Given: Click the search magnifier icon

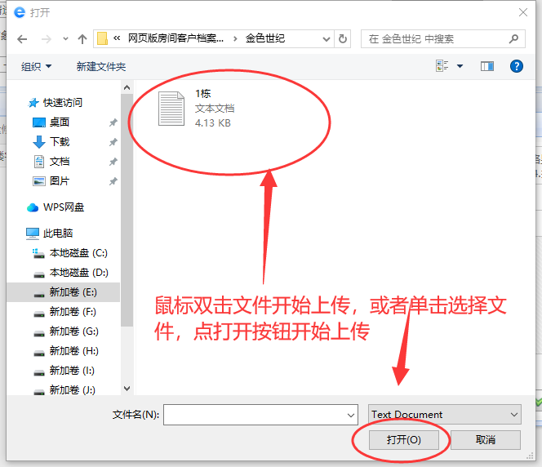Looking at the screenshot, I should point(513,38).
